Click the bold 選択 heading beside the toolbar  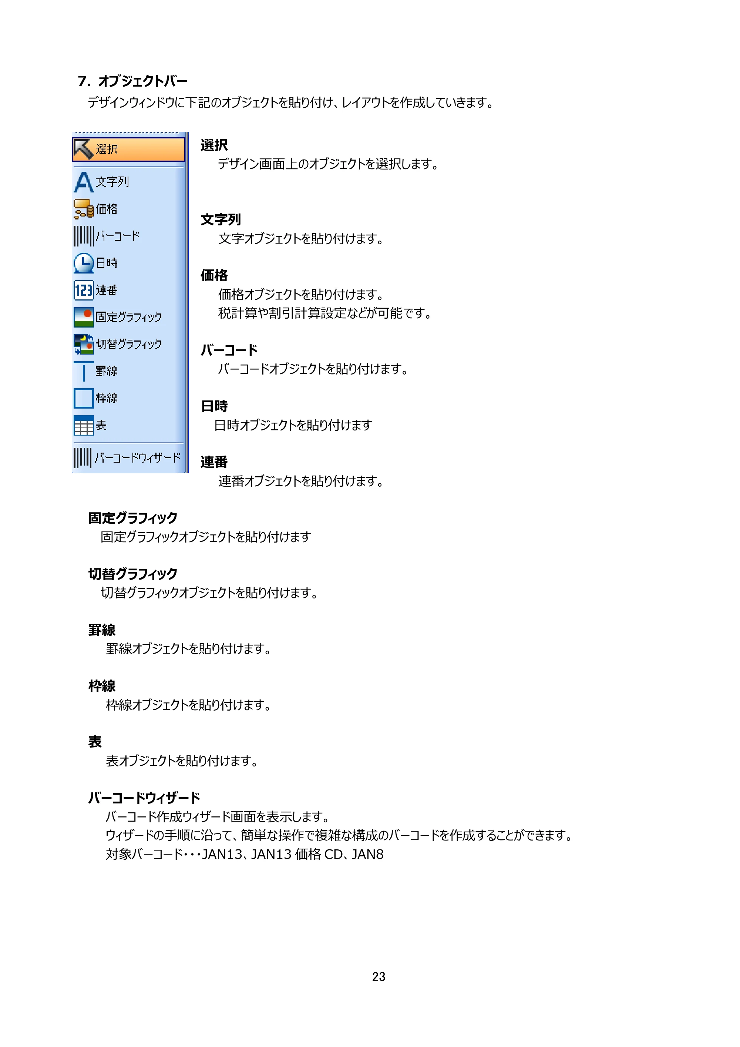(x=214, y=145)
